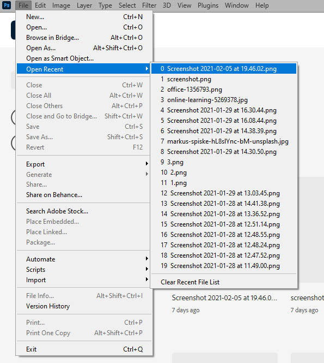Expand the Scripts submenu
Screen dimensions: 324x363
(x=84, y=270)
